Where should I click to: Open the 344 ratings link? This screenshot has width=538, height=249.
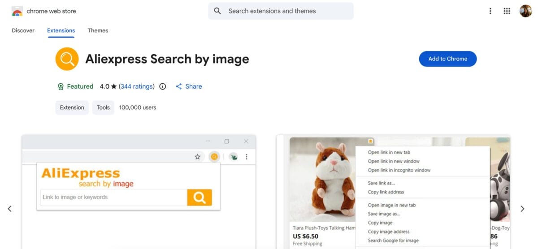point(138,86)
